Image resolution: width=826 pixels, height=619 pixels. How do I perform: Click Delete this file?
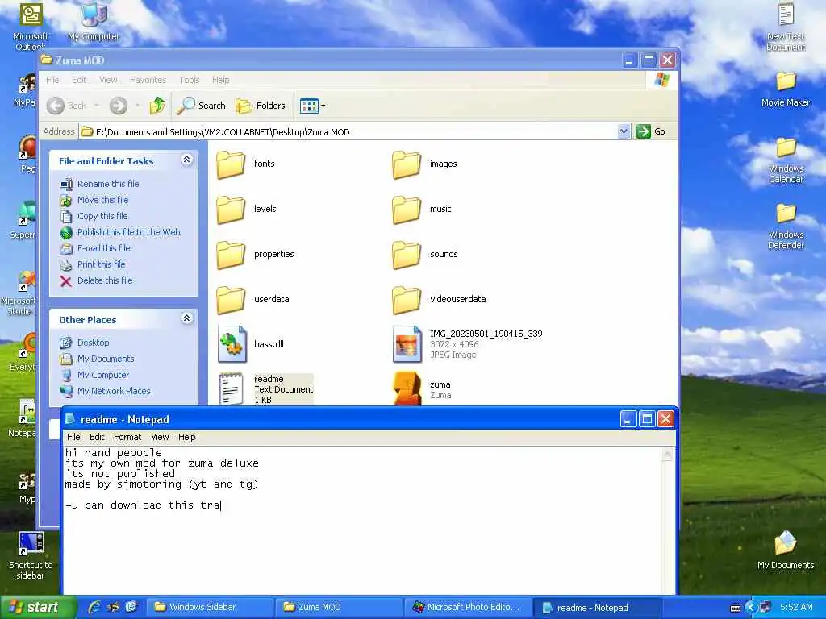pos(105,280)
